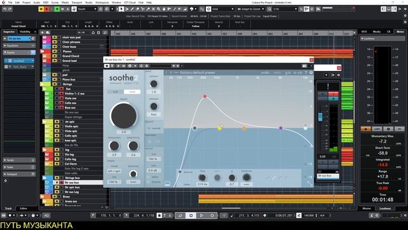Open the 1/16 quantize preset dropdown
408x230 pixels.
point(285,9)
